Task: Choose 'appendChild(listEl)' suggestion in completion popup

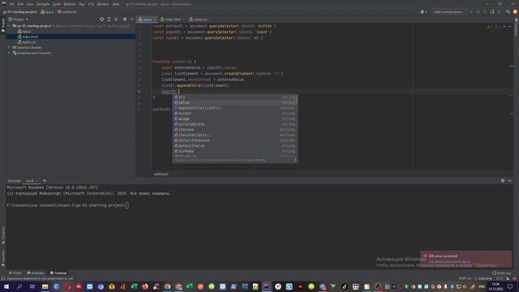Action: pos(234,108)
